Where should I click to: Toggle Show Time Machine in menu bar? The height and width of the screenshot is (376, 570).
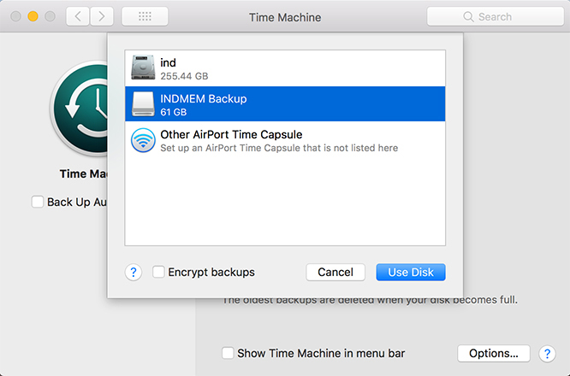pos(228,353)
